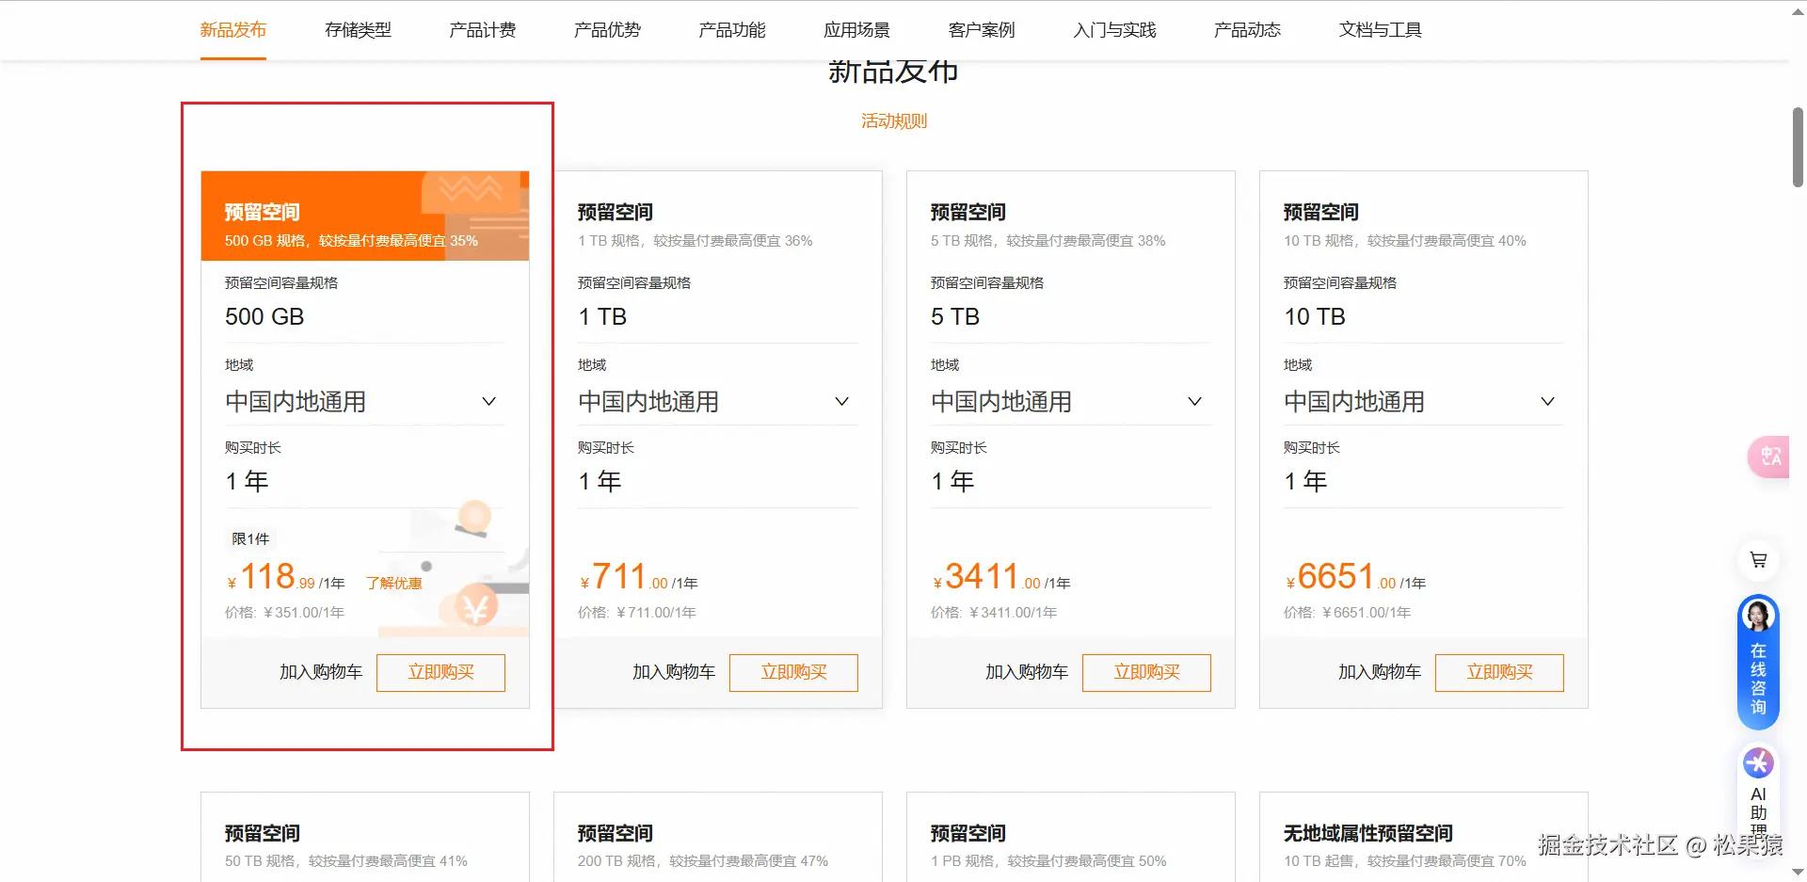Open the 入门与实践 tab
Screen dimensions: 1807x882
point(1114,30)
